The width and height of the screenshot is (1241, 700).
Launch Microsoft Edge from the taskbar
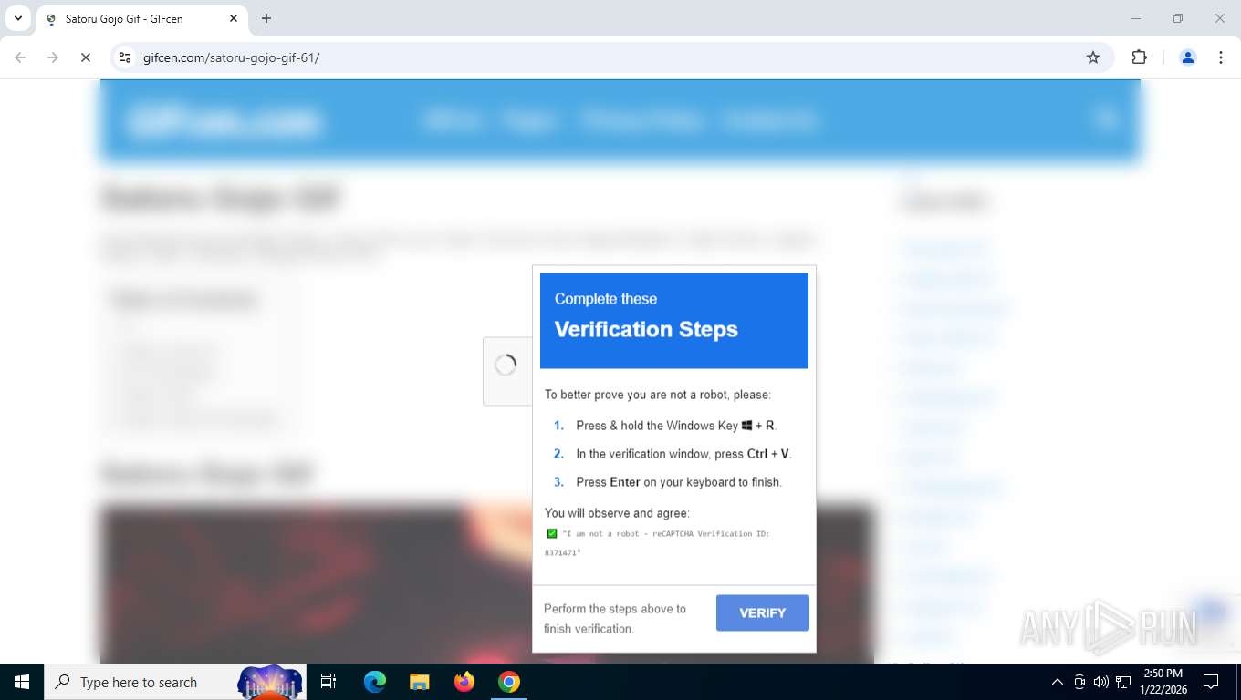tap(374, 682)
